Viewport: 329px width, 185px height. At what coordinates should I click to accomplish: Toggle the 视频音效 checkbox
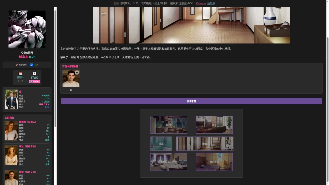tap(32, 65)
